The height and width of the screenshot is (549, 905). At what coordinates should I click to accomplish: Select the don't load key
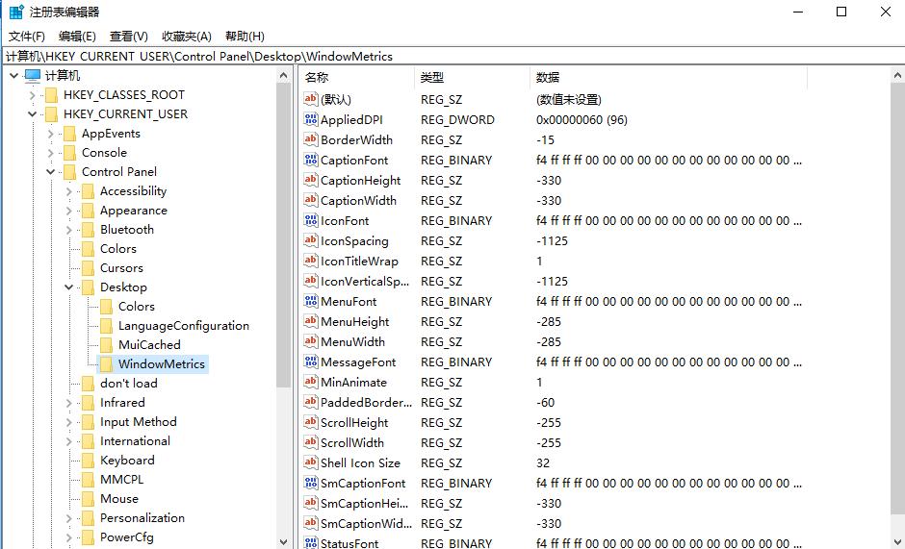[129, 384]
